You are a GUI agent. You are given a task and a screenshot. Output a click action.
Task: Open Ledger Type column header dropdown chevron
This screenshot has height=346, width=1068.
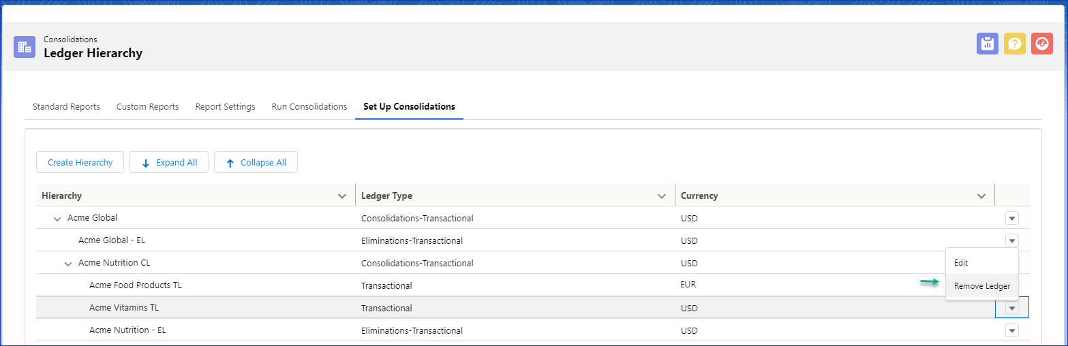click(x=661, y=196)
